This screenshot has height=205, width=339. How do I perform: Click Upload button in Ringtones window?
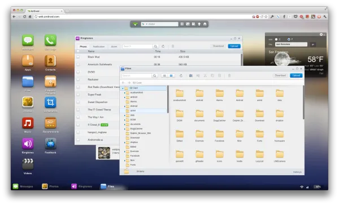[x=234, y=46]
